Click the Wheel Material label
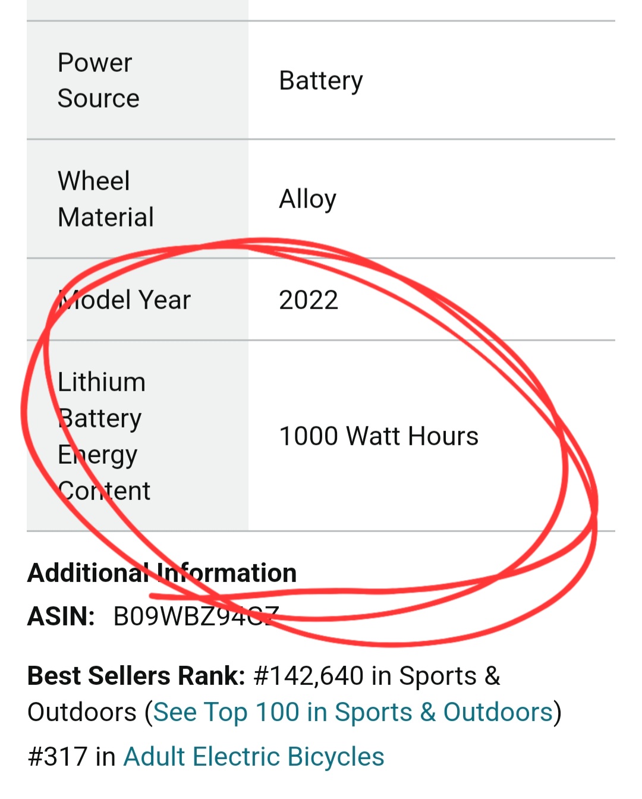The image size is (642, 799). tap(106, 199)
